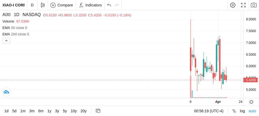Toggle auto scale mode
The width and height of the screenshot is (259, 116).
point(252,111)
